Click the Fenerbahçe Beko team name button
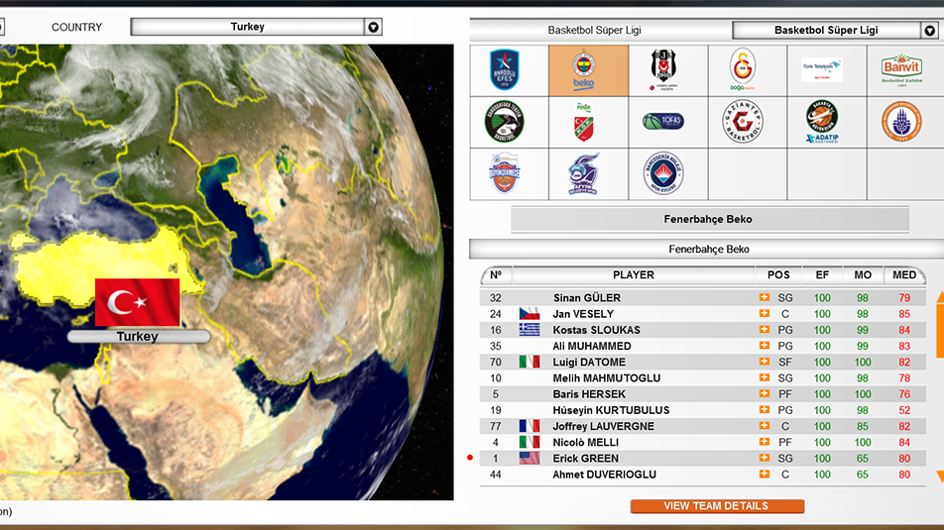 tap(710, 220)
